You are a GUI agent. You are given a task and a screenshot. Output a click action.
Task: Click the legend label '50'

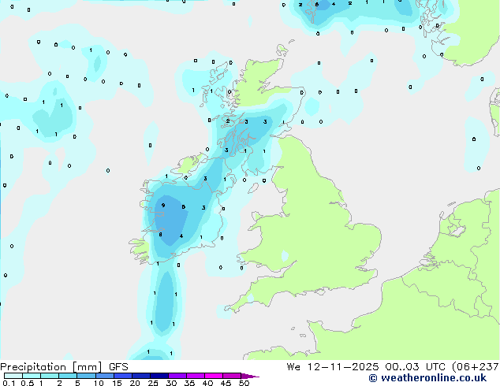(x=244, y=383)
